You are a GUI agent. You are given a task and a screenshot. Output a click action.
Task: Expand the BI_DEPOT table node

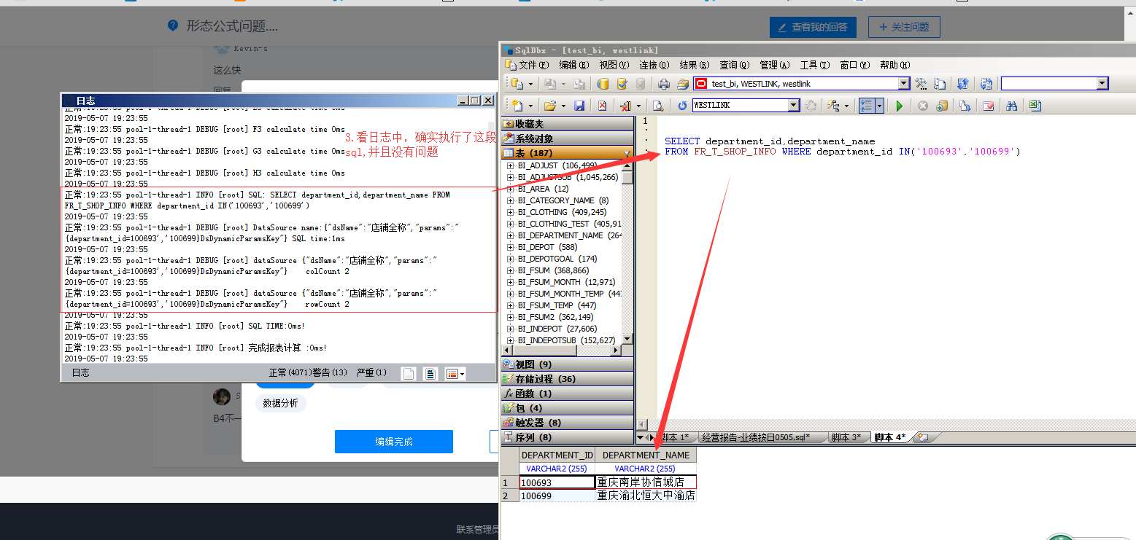510,247
